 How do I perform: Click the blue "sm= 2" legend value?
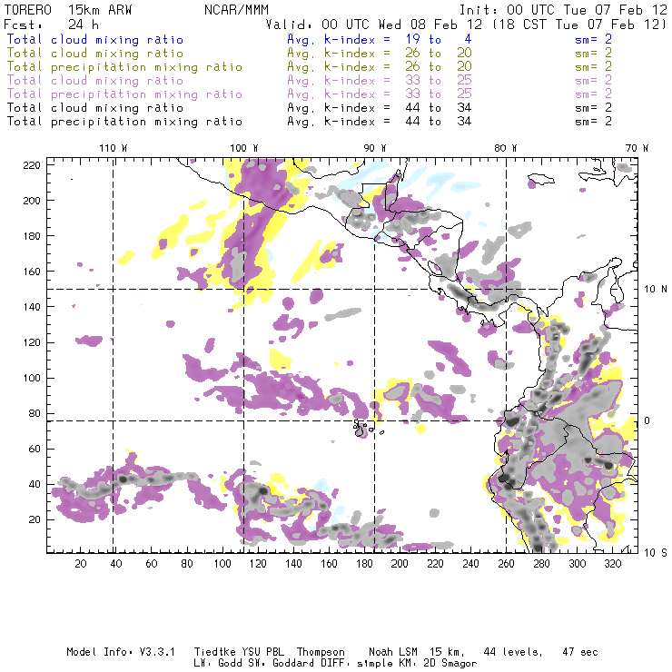[x=593, y=39]
